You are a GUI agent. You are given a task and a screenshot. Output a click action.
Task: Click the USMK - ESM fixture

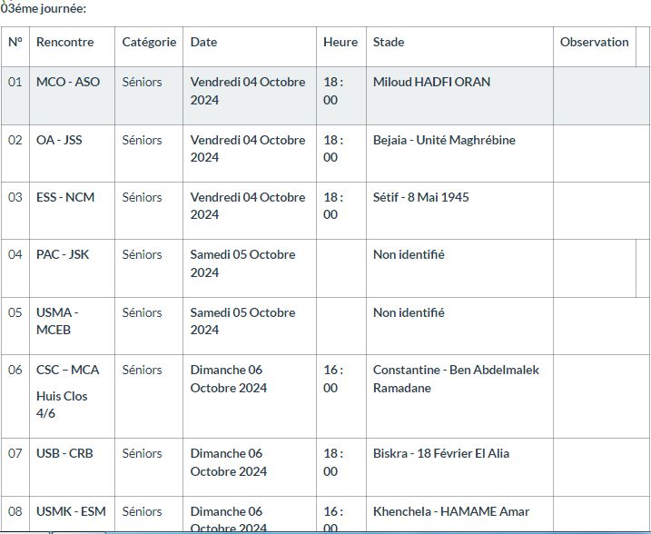coord(71,511)
